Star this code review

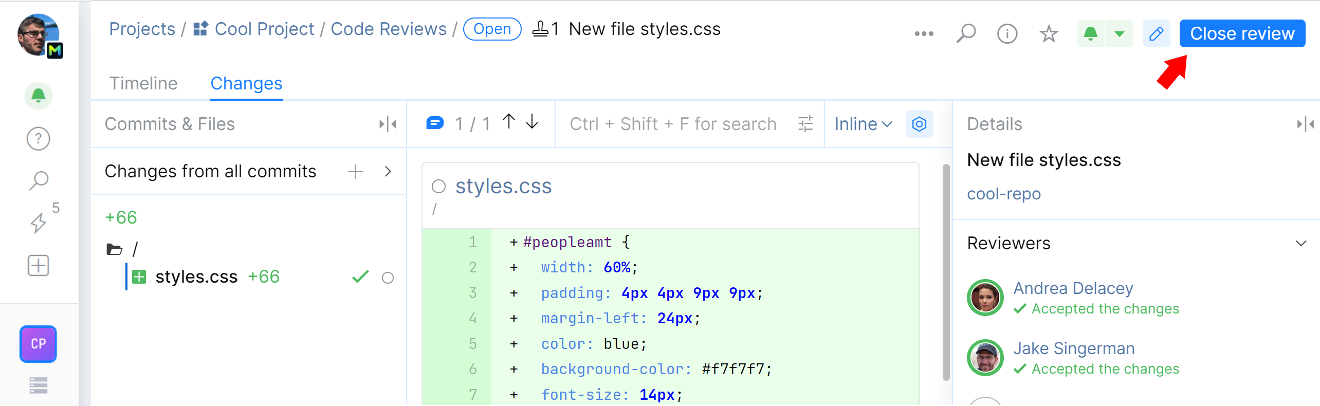(1049, 34)
